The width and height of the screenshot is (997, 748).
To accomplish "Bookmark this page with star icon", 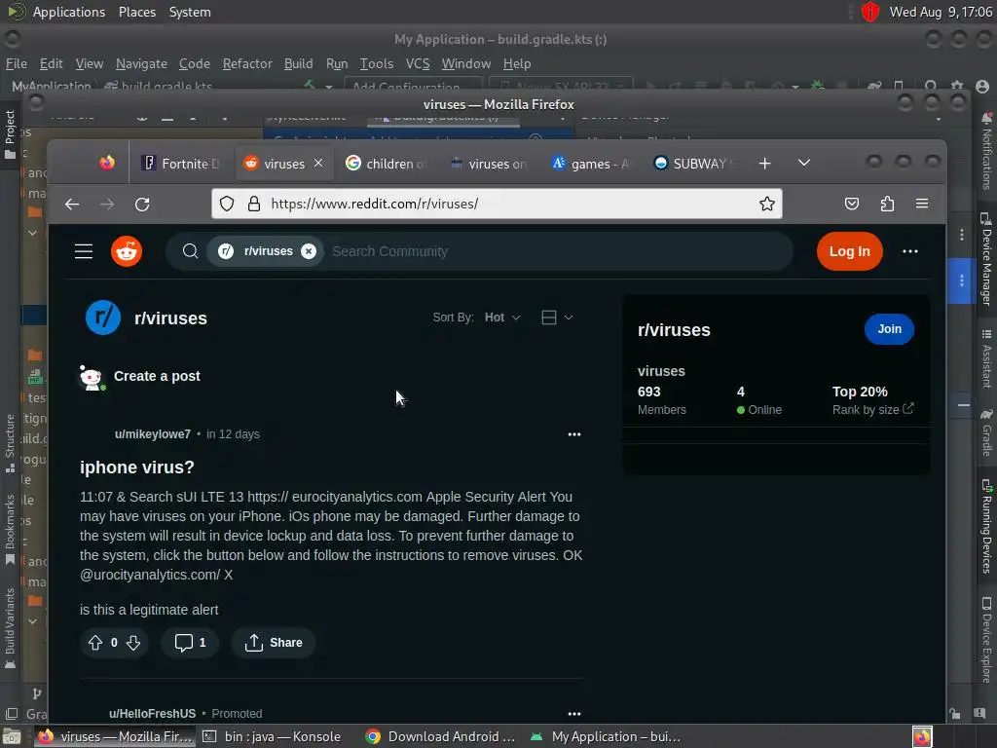I will tap(767, 204).
